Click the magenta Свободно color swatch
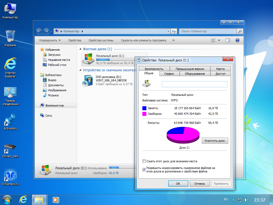 [x=144, y=114]
